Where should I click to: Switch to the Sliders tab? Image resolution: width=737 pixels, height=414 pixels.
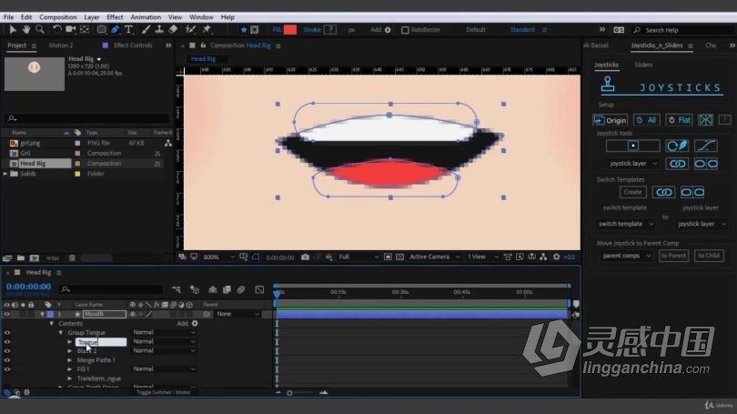pyautogui.click(x=643, y=65)
